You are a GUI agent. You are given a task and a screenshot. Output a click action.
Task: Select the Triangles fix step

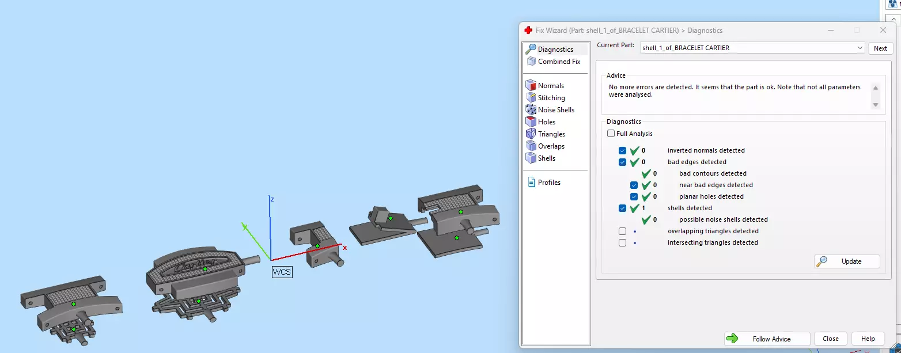tap(546, 134)
